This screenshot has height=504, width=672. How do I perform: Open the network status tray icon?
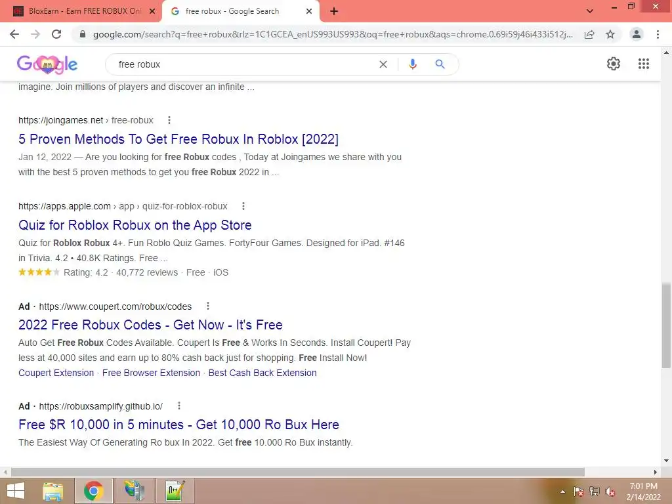pos(595,492)
